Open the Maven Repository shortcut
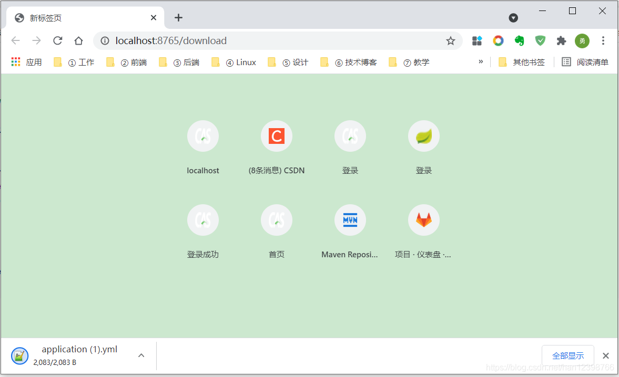The height and width of the screenshot is (377, 619). point(350,231)
